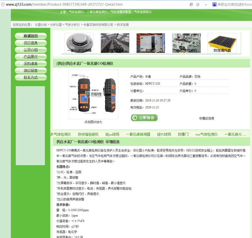
Task: Click the site security shield icon
Action: point(3,4)
